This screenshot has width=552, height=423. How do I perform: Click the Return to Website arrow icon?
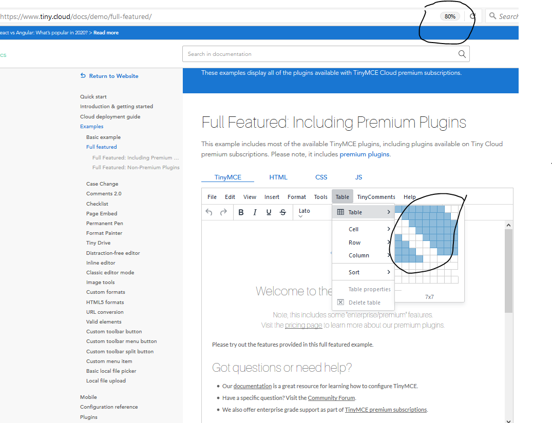[83, 75]
